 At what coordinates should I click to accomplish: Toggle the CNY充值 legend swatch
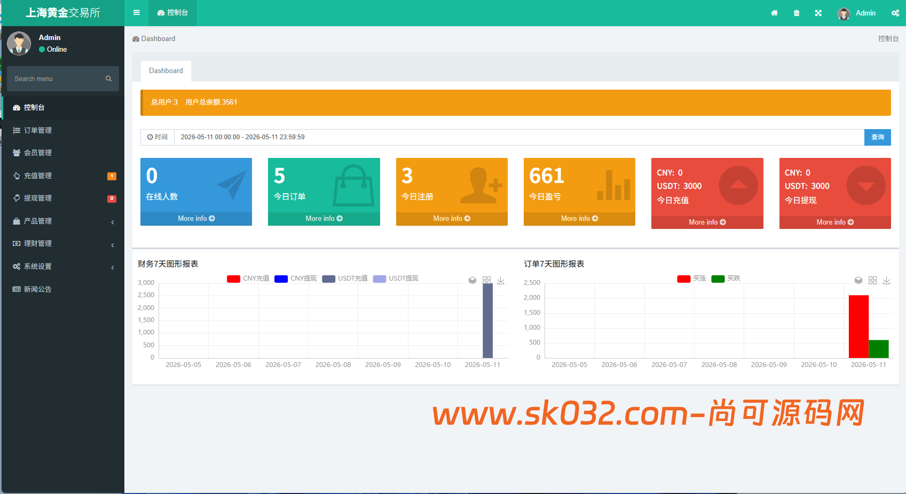click(x=233, y=278)
